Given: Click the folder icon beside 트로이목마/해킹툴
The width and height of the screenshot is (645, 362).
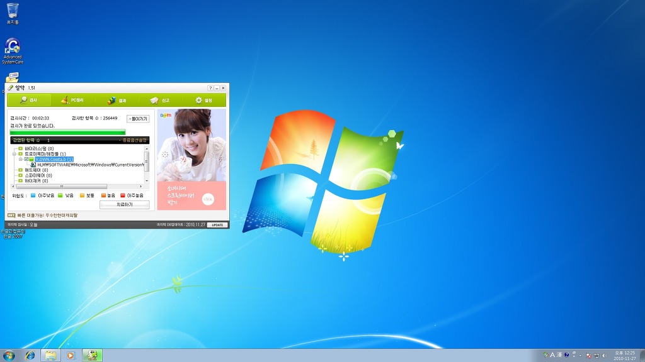Looking at the screenshot, I should click(x=21, y=154).
